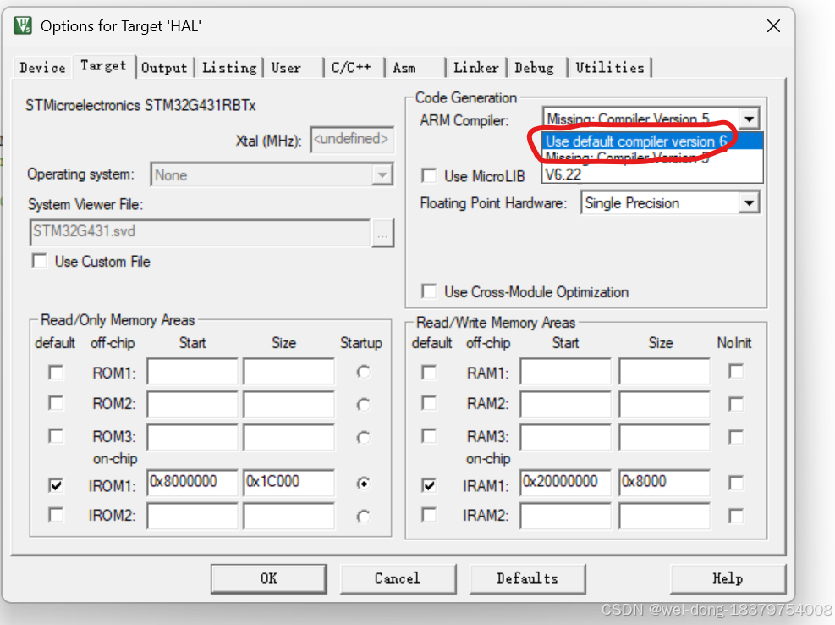Close the Options for Target dialog
835x625 pixels.
(773, 25)
